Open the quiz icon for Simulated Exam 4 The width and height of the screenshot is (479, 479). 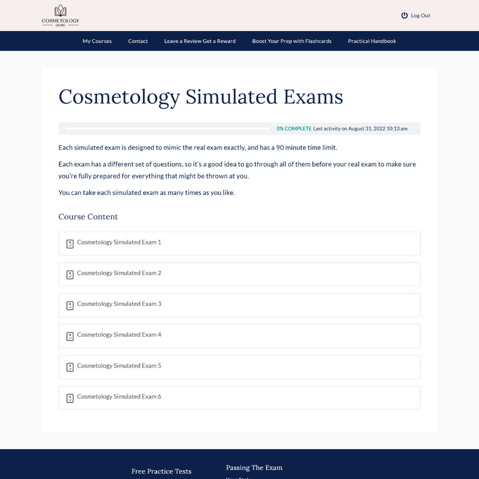click(70, 336)
